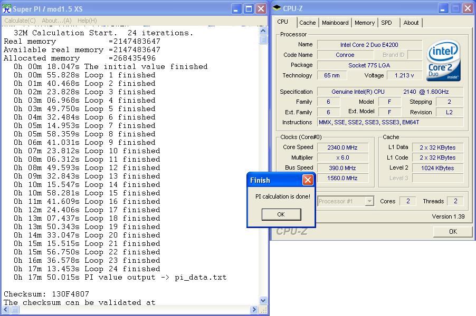Minimize the Super PI window
This screenshot has height=316, width=476.
pyautogui.click(x=236, y=9)
